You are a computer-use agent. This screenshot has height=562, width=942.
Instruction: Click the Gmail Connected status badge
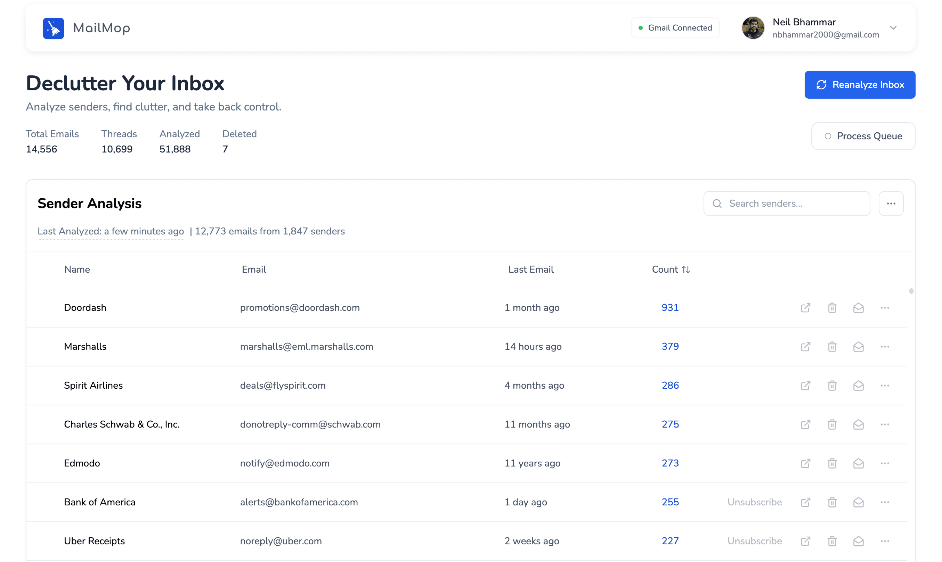pyautogui.click(x=675, y=28)
